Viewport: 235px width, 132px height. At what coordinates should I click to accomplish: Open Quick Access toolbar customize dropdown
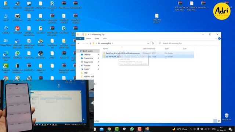[x=88, y=34]
